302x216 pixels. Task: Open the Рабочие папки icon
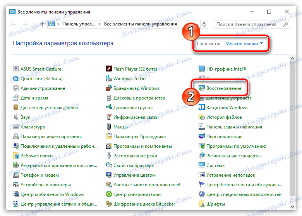(x=15, y=156)
